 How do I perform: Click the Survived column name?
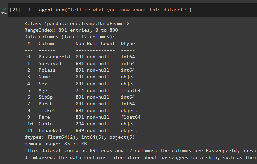pos(50,63)
